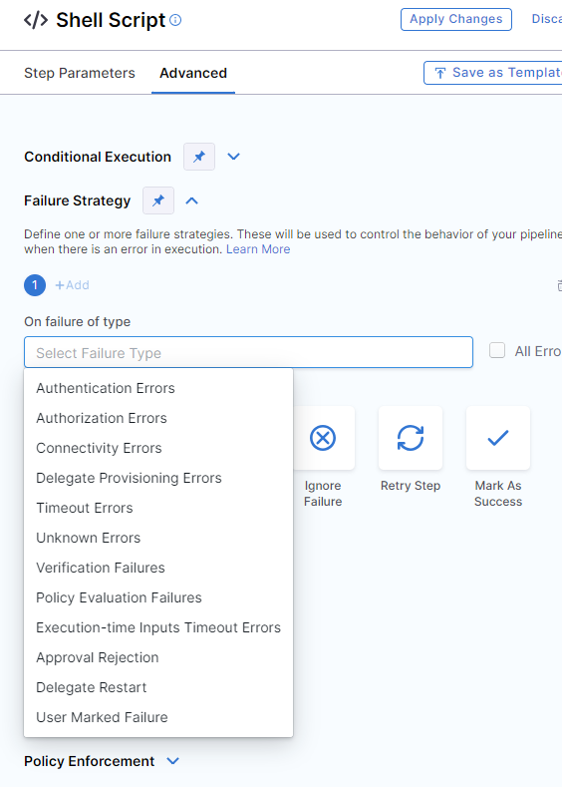Image resolution: width=562 pixels, height=787 pixels.
Task: Choose the Mark As Success icon
Action: point(498,438)
